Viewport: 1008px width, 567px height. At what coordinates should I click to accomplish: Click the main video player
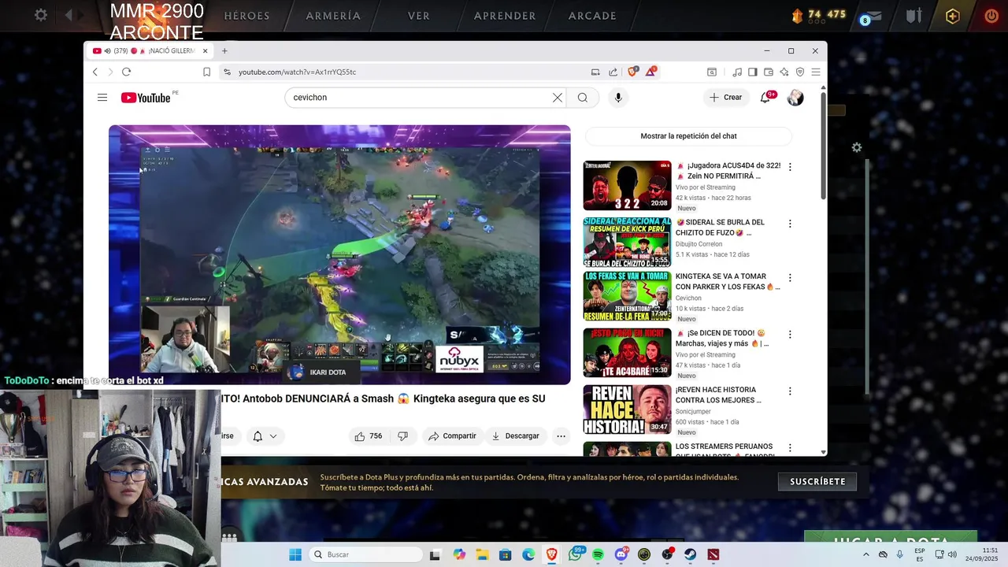click(339, 254)
